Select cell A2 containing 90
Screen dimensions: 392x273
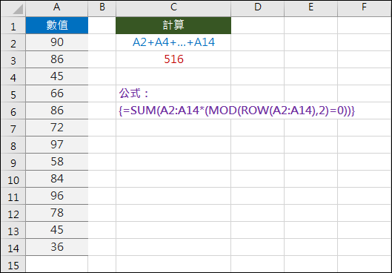coord(57,42)
